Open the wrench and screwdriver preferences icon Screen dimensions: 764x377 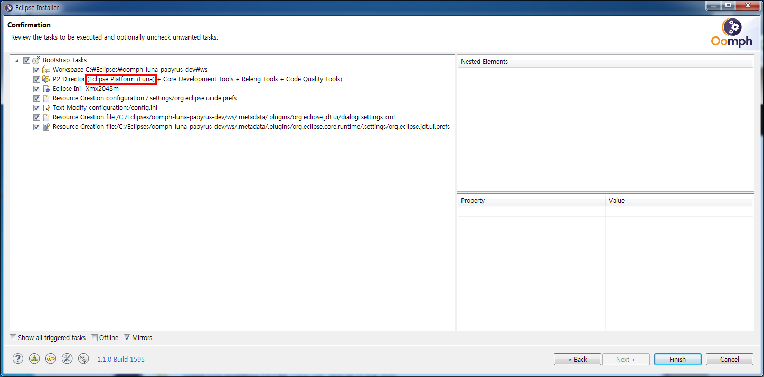[67, 359]
